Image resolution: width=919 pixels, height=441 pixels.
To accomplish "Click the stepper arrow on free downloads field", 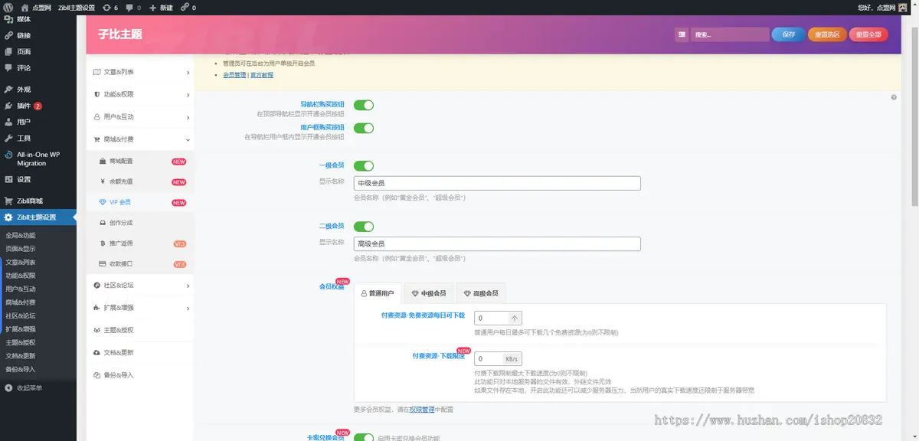I will [x=515, y=318].
